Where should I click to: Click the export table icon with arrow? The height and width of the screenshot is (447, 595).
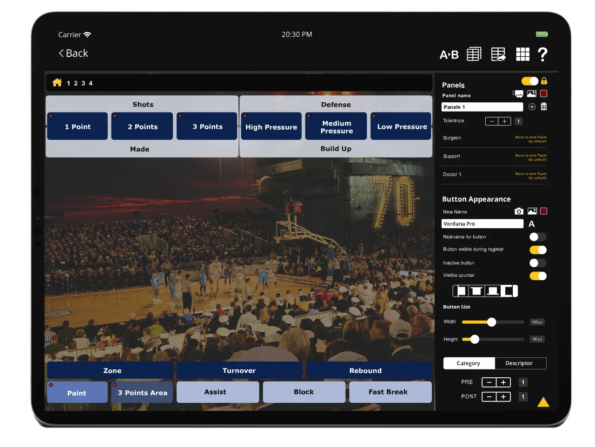tap(498, 54)
